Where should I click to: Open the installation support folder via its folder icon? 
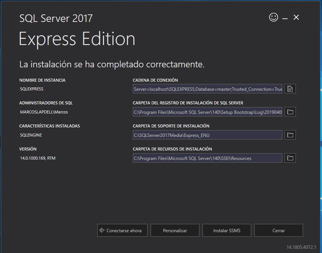coord(290,135)
